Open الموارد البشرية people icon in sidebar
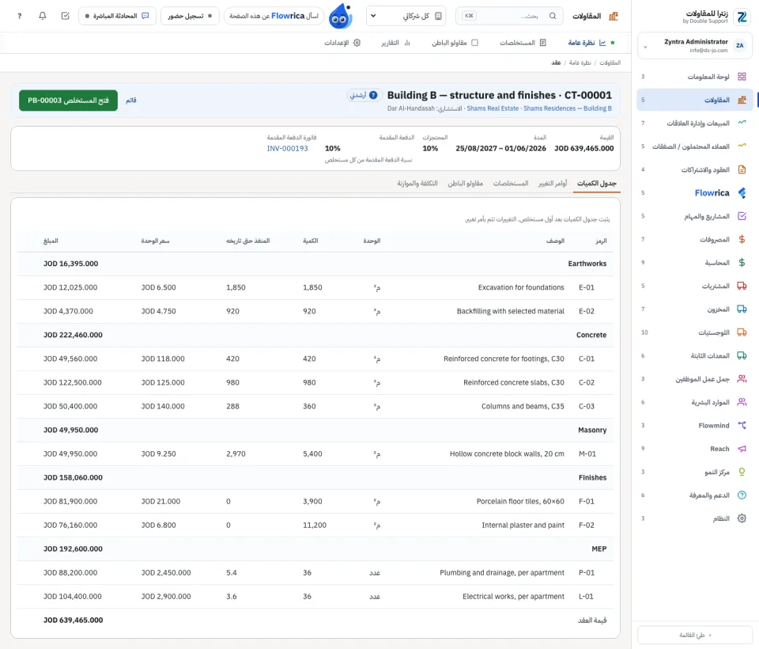 742,402
